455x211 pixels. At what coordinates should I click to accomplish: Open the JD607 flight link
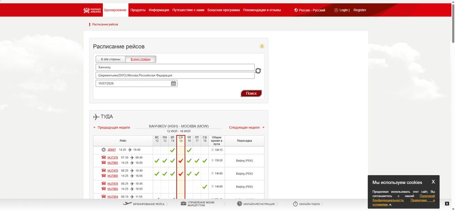coord(111,150)
